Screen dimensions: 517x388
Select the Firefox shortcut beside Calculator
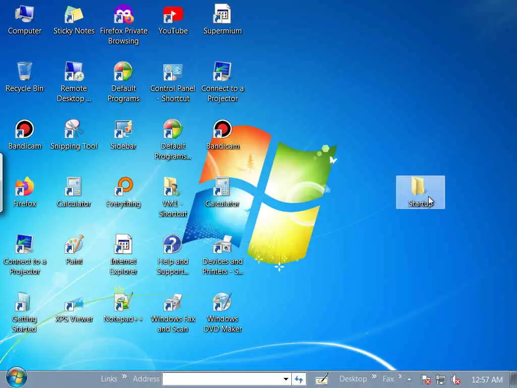click(x=25, y=192)
